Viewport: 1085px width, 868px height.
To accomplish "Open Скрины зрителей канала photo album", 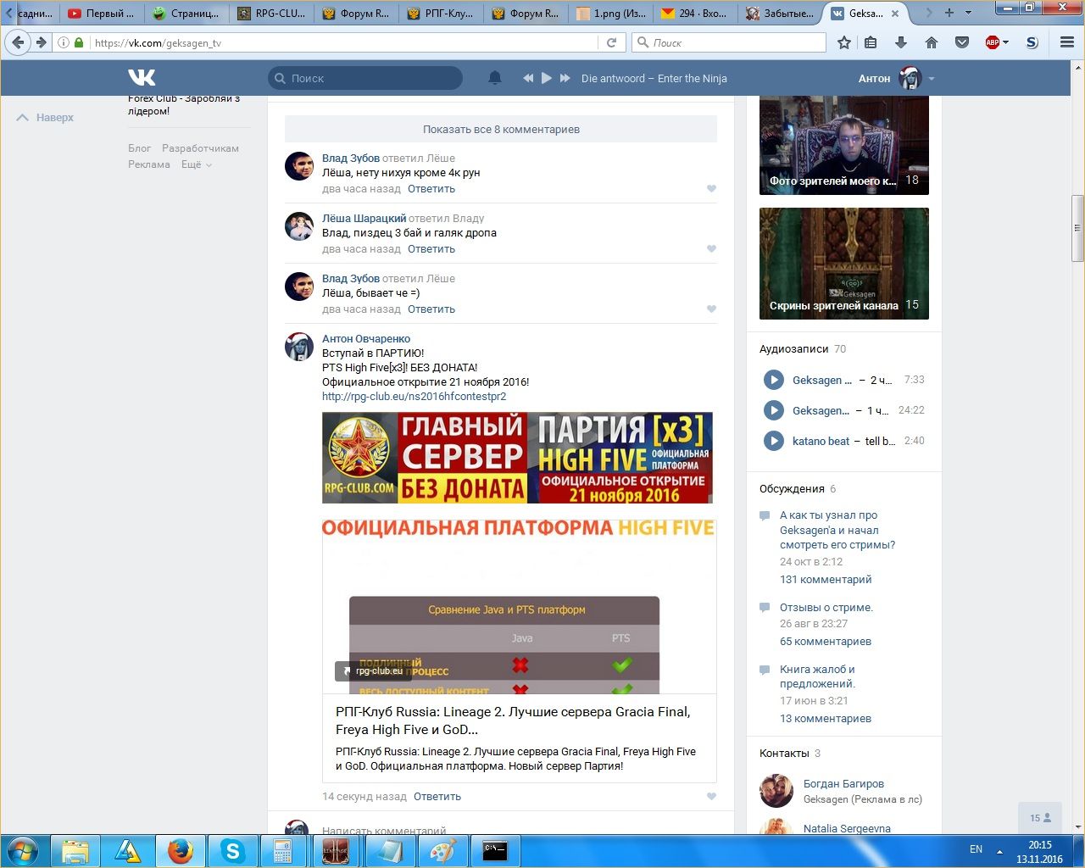I will click(x=843, y=264).
